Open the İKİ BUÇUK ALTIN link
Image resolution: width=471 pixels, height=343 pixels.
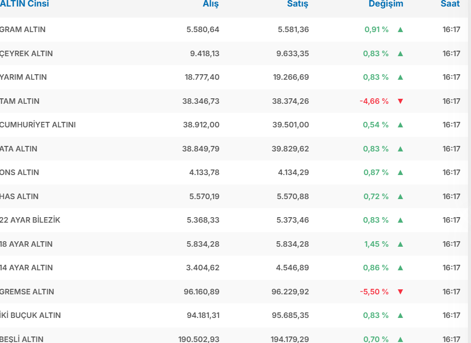pyautogui.click(x=31, y=315)
